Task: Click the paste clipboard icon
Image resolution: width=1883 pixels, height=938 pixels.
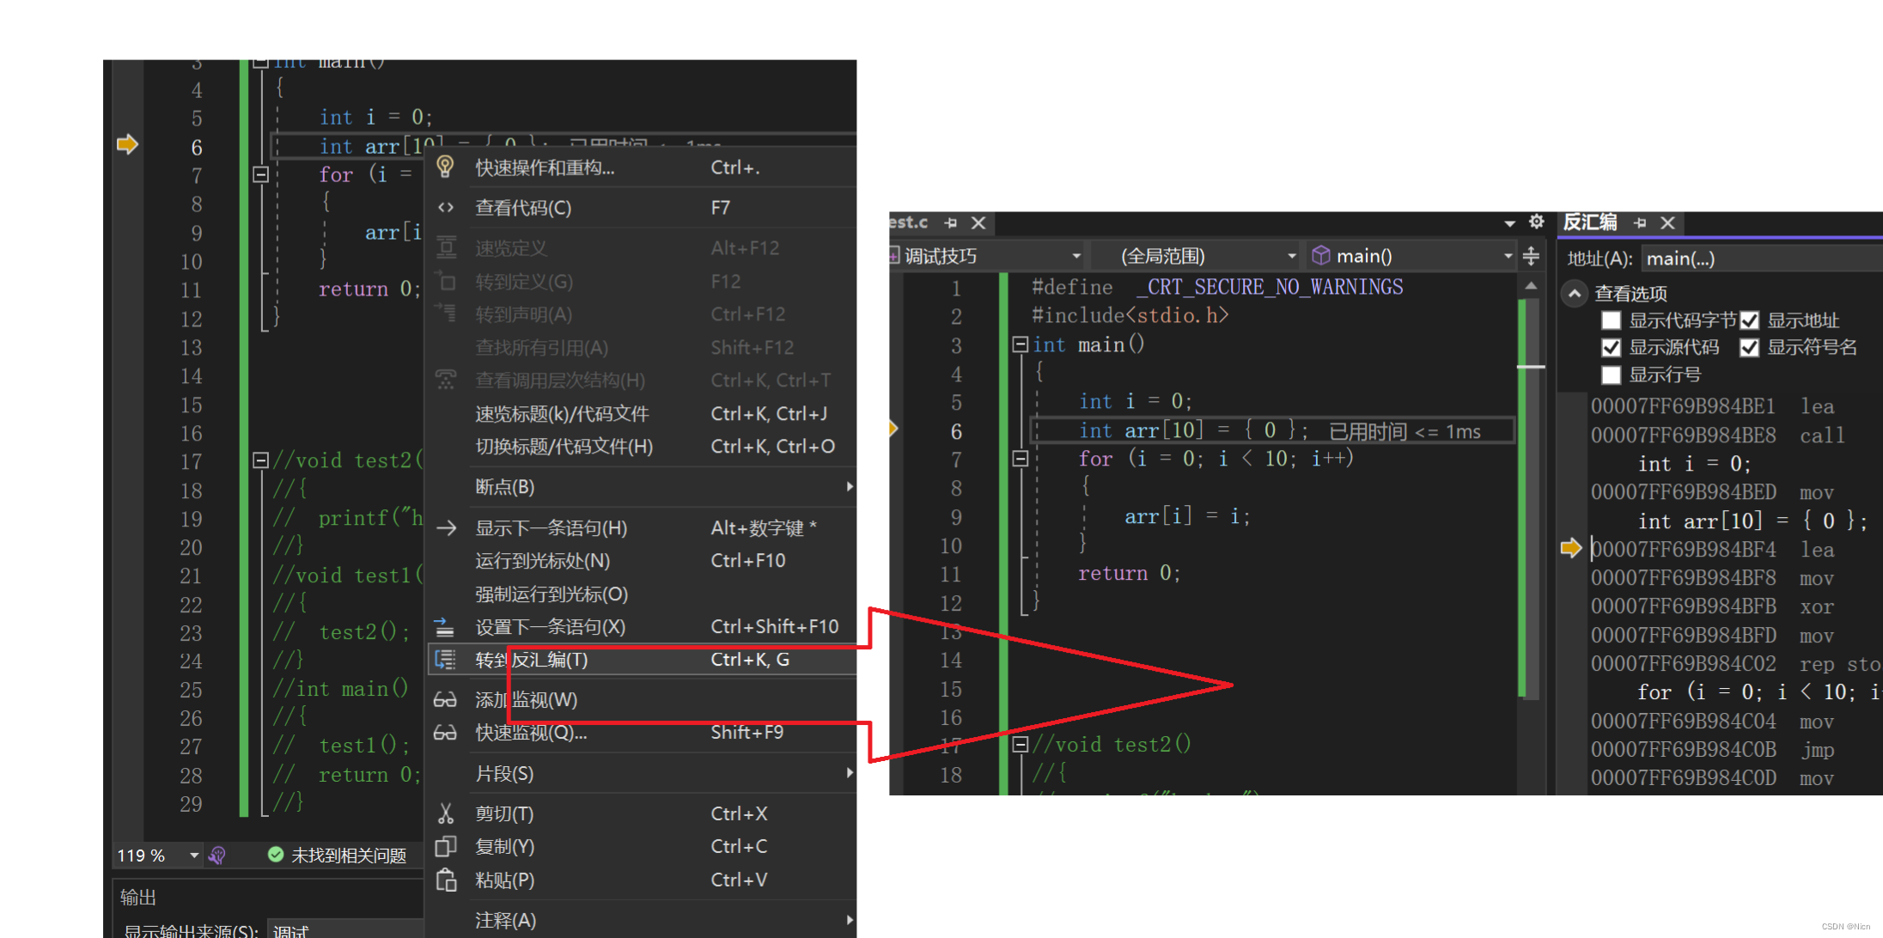Action: point(445,880)
